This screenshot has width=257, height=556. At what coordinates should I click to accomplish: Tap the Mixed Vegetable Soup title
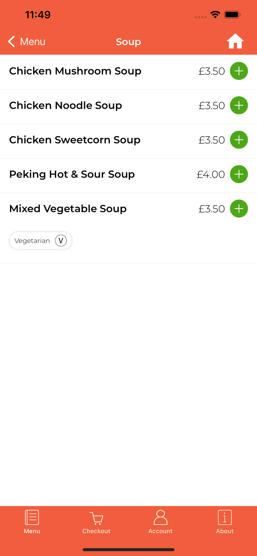pos(68,209)
